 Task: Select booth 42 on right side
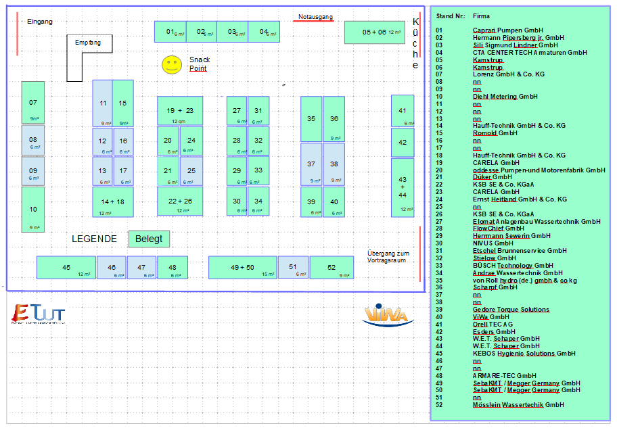click(x=403, y=143)
